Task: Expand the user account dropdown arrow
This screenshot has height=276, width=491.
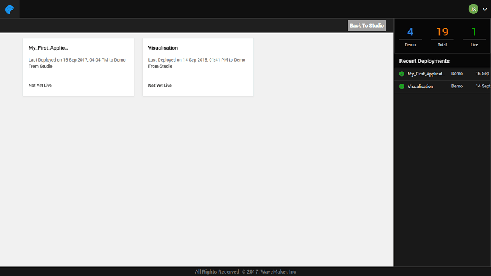Action: pyautogui.click(x=484, y=9)
